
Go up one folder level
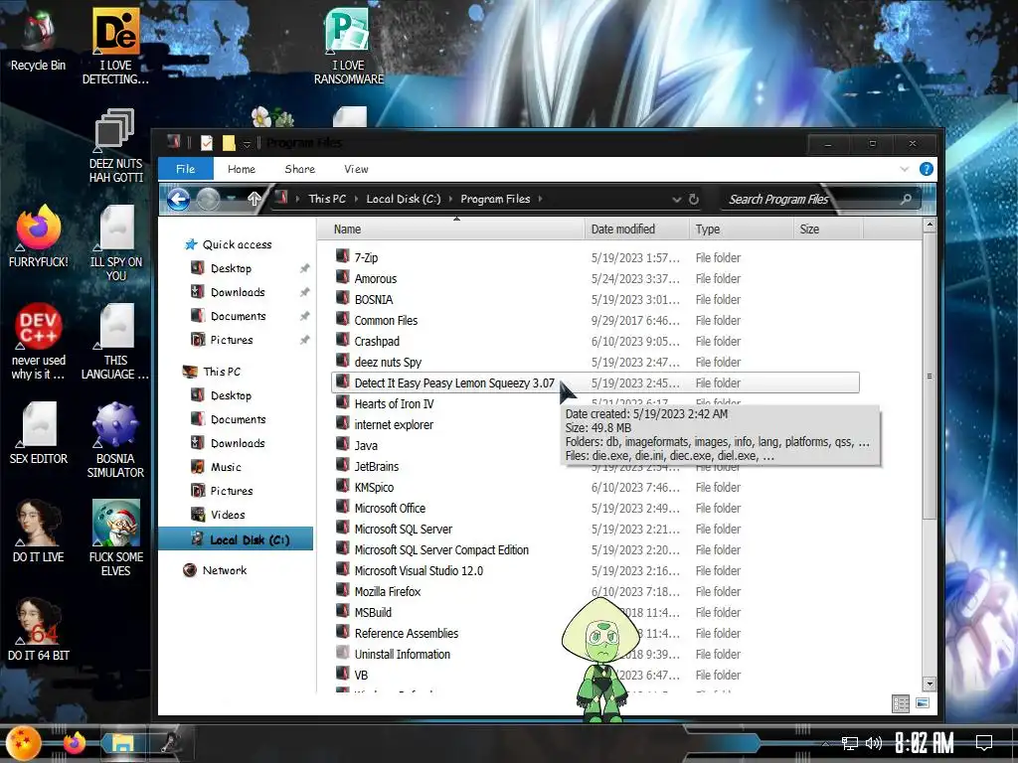[254, 199]
